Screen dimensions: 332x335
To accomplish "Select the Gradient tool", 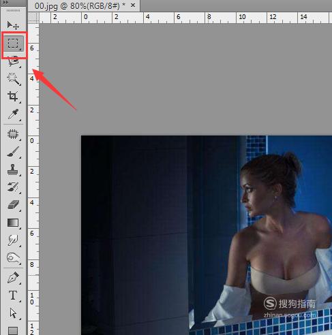I will pyautogui.click(x=13, y=223).
